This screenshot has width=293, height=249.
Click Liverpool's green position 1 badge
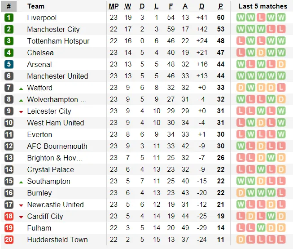pos(9,18)
